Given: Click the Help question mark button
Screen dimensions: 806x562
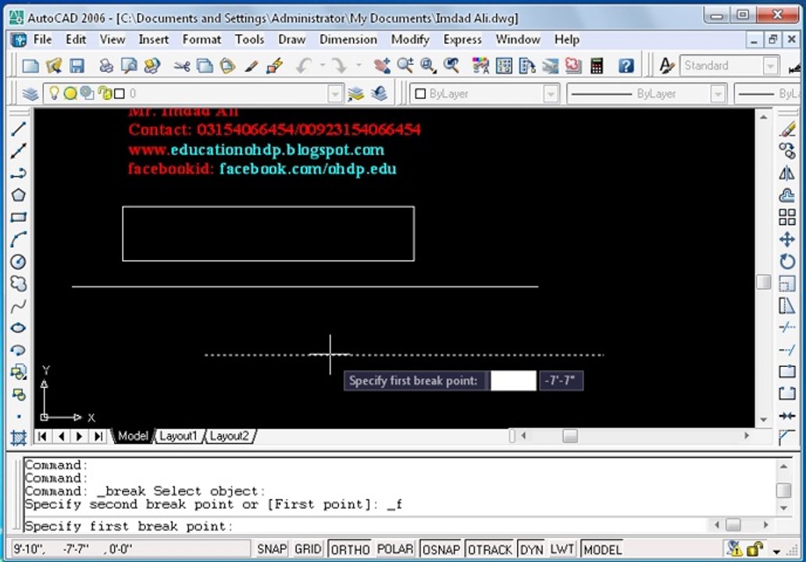Looking at the screenshot, I should pyautogui.click(x=626, y=66).
